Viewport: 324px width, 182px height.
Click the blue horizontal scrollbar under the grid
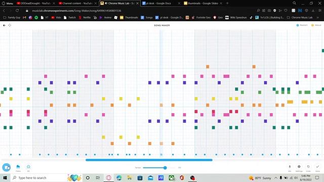tap(149, 160)
